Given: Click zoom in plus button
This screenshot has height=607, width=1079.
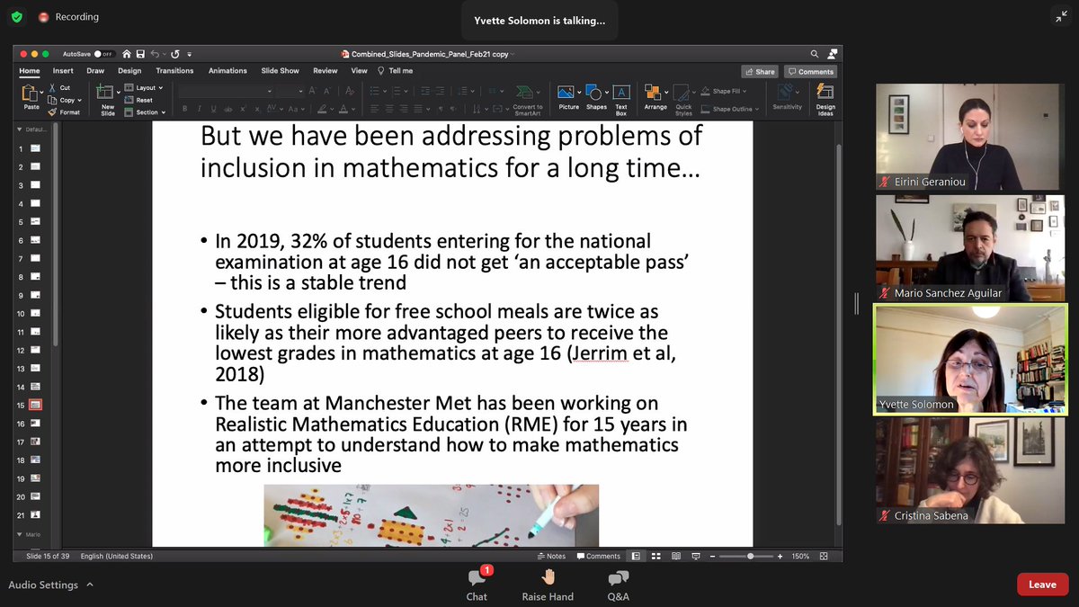Looking at the screenshot, I should click(x=780, y=556).
